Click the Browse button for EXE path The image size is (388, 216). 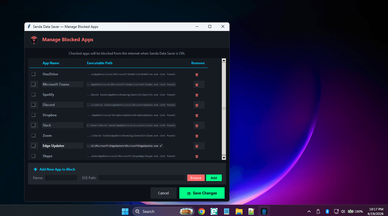pos(196,178)
